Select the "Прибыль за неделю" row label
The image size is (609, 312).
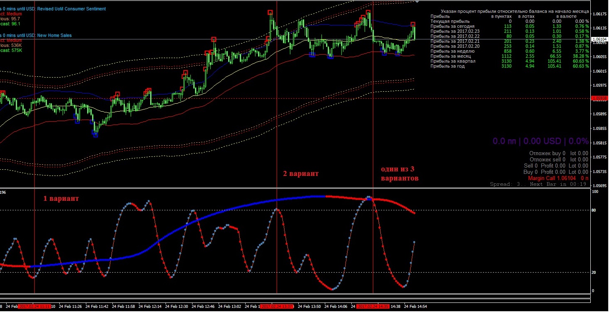pyautogui.click(x=453, y=51)
